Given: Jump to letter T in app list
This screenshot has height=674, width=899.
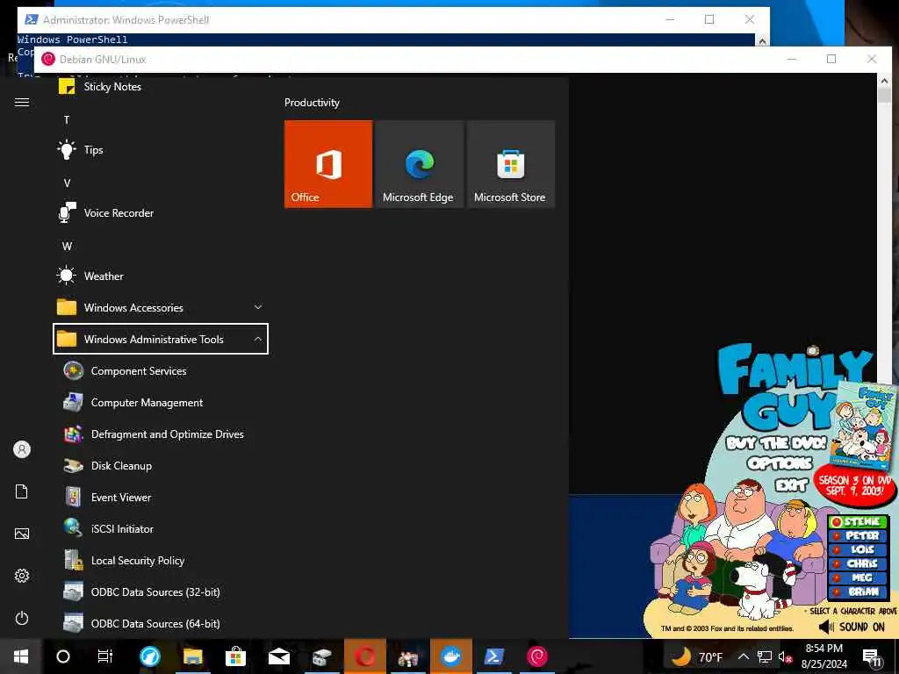Looking at the screenshot, I should pos(67,119).
